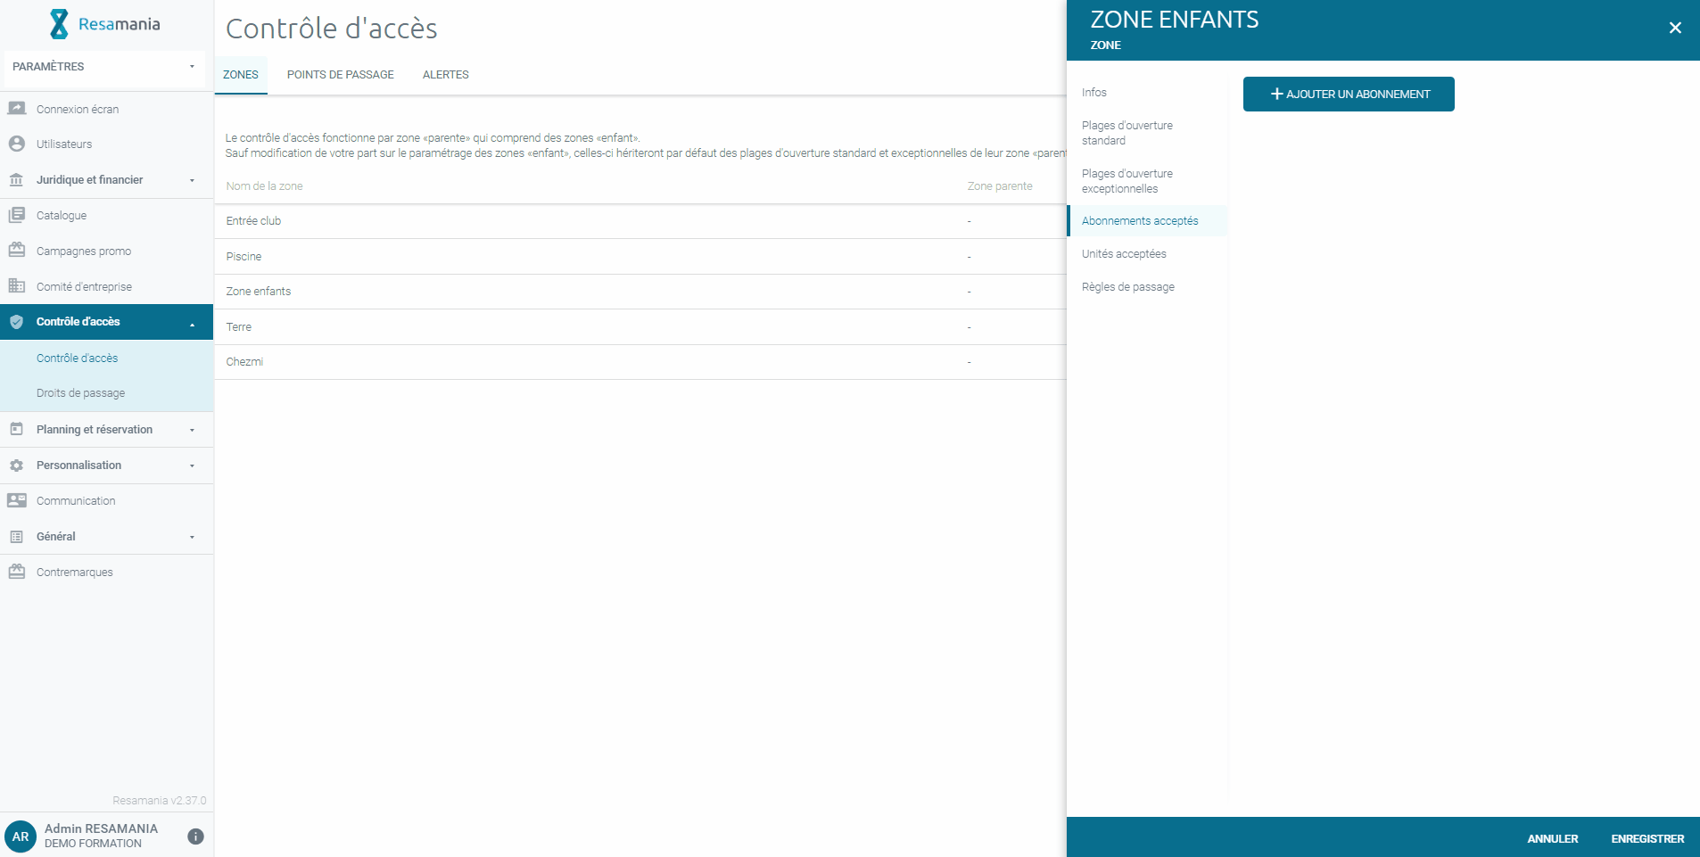Click the Comité d'entreprise building icon
Screen dimensions: 1700x857
pos(16,286)
